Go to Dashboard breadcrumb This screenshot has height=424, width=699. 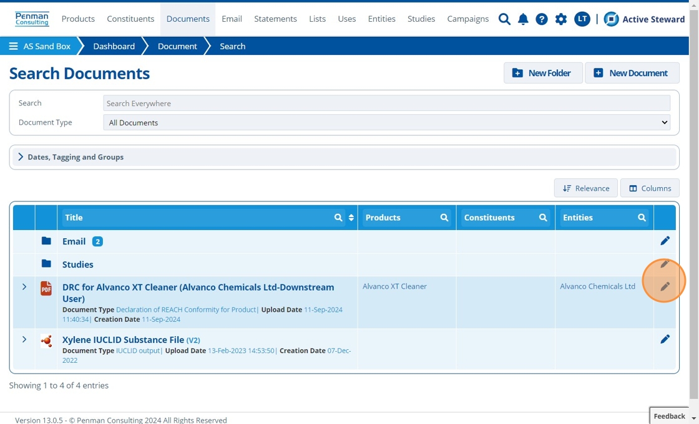tap(114, 46)
